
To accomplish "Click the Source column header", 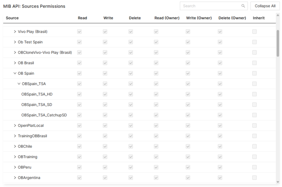I will pos(12,18).
